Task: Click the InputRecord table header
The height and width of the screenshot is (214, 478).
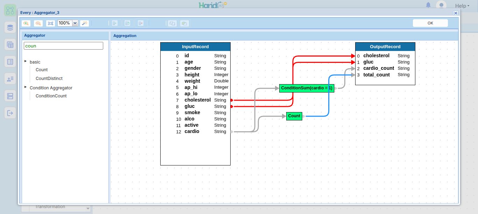Action: click(x=195, y=47)
